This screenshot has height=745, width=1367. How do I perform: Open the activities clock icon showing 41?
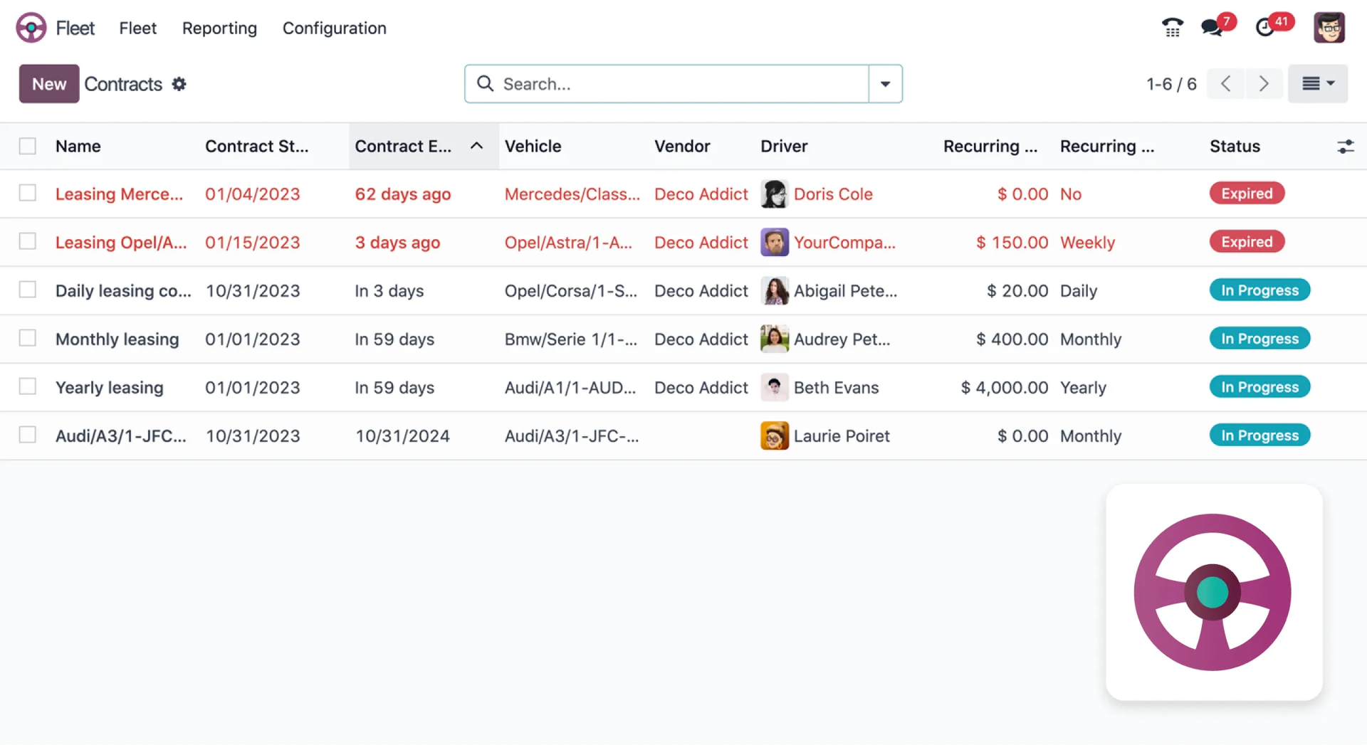pyautogui.click(x=1265, y=27)
